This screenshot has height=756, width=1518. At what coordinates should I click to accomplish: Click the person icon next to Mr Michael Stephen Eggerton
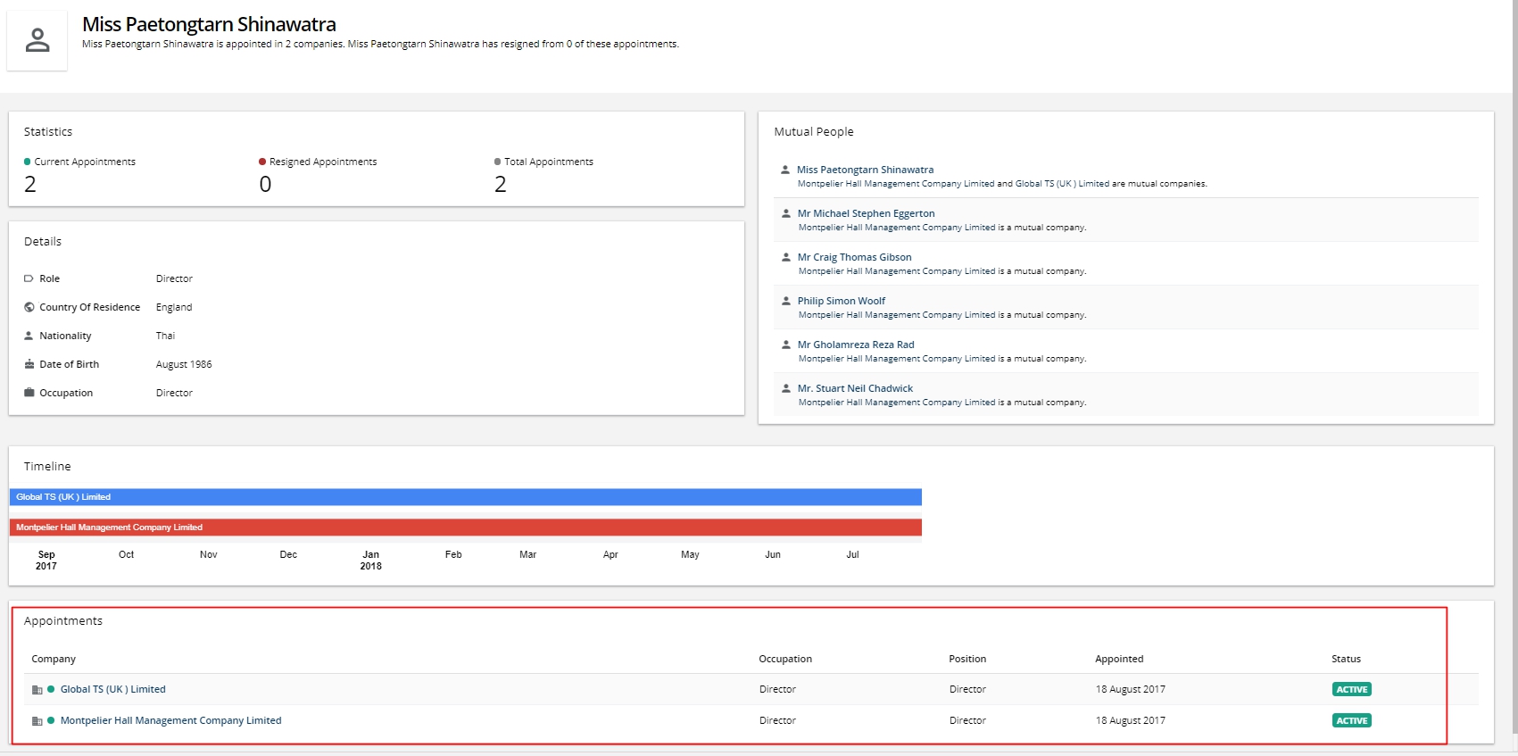click(x=786, y=213)
